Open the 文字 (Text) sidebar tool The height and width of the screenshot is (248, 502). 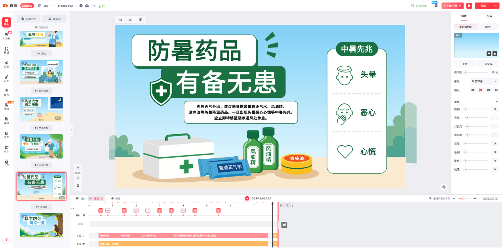[x=6, y=78]
